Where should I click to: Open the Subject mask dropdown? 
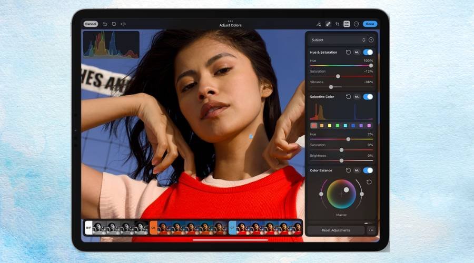tap(337, 40)
